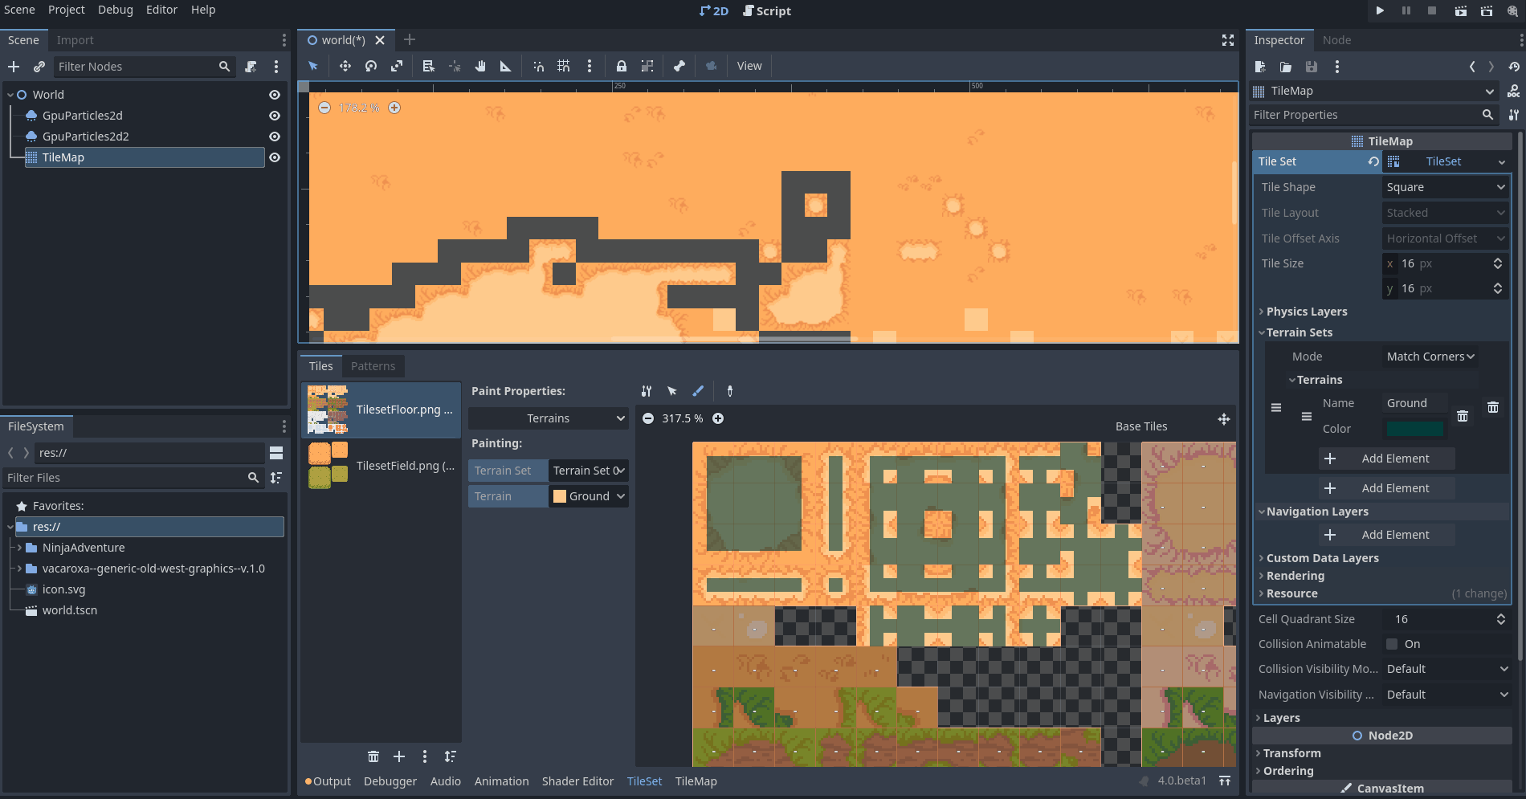Turn off Collision Animatable
Screen dimensions: 1526x799
coord(1393,643)
